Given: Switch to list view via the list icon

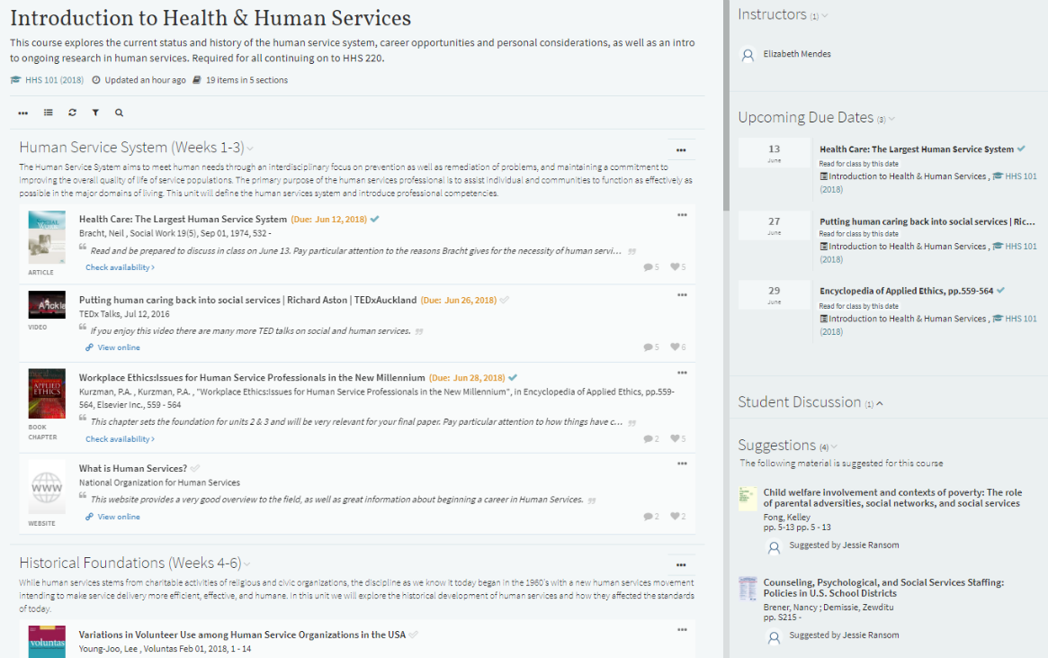Looking at the screenshot, I should [x=48, y=113].
